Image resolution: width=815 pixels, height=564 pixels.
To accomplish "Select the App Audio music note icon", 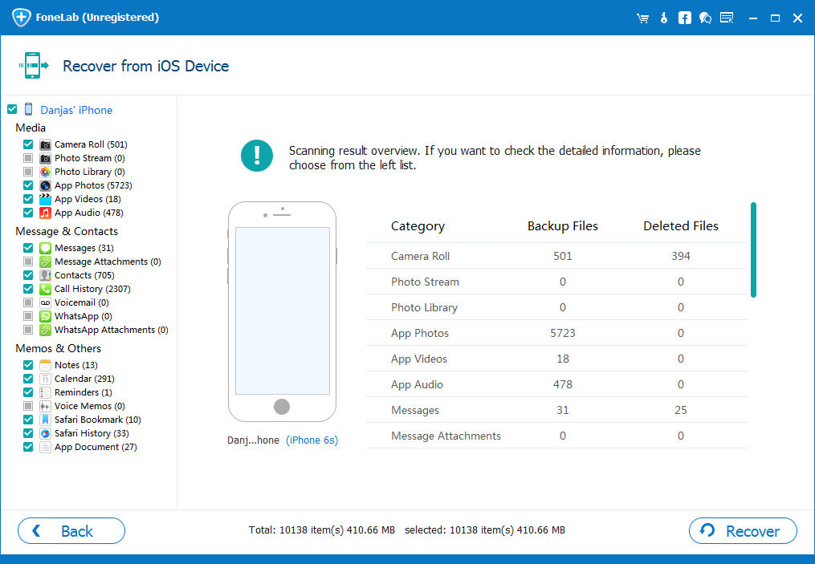I will [x=44, y=213].
